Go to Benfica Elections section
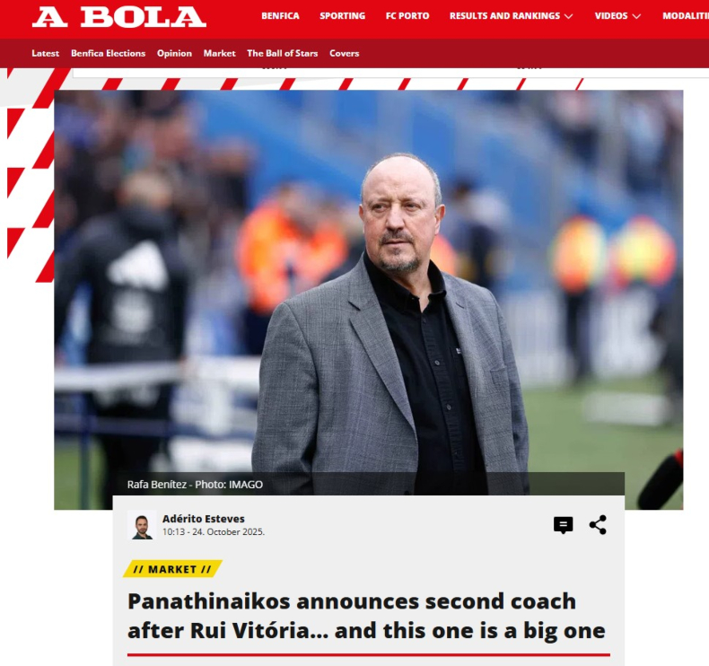The height and width of the screenshot is (666, 709). coord(108,53)
